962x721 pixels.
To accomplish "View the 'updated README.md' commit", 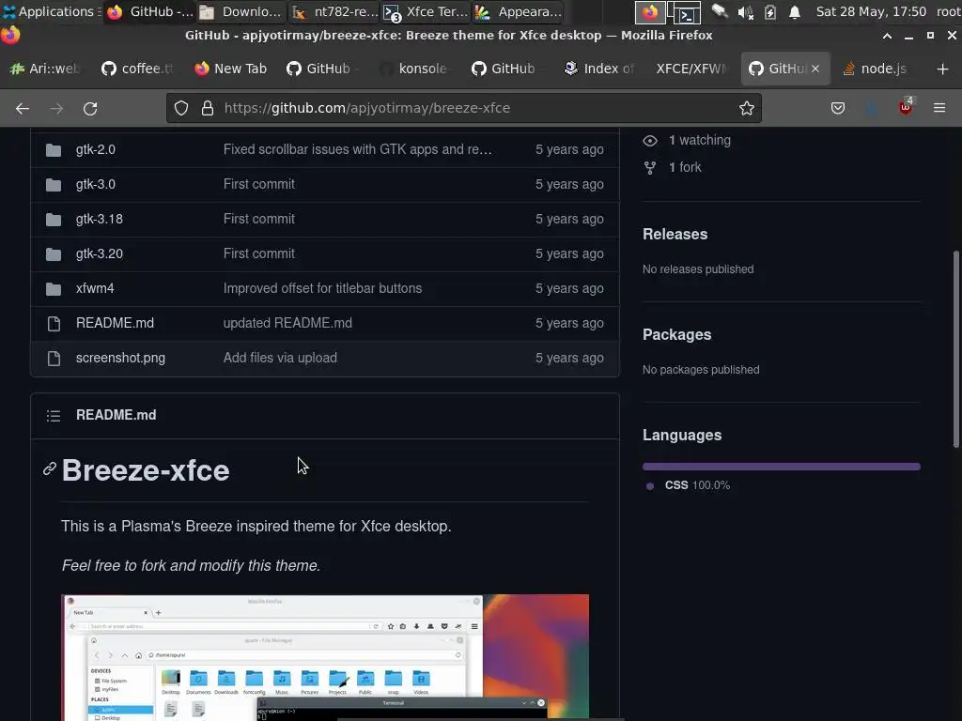I will tap(287, 323).
